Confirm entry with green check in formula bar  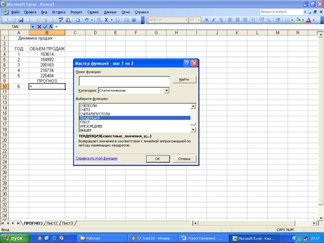click(45, 26)
